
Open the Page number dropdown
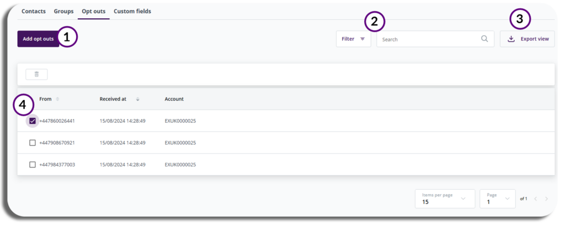pos(498,199)
